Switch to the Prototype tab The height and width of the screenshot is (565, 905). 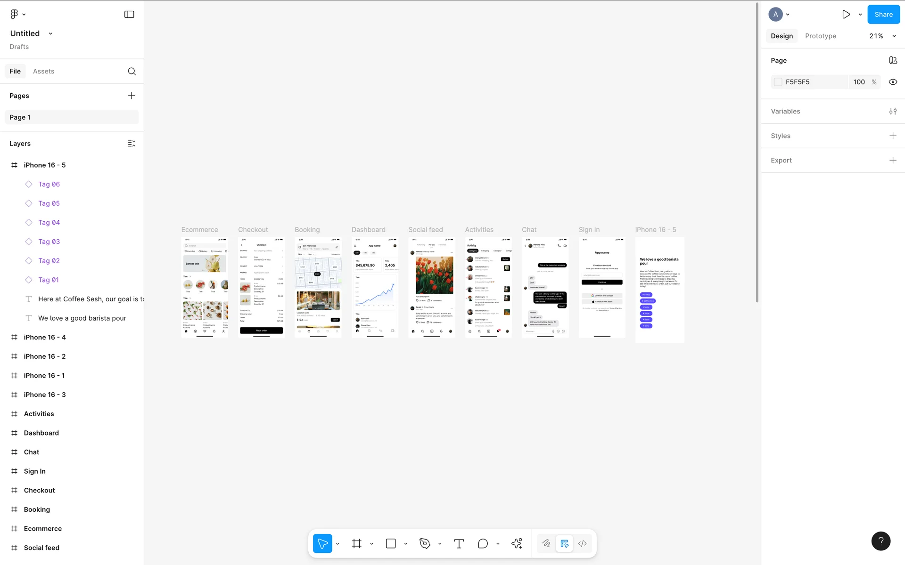point(820,36)
